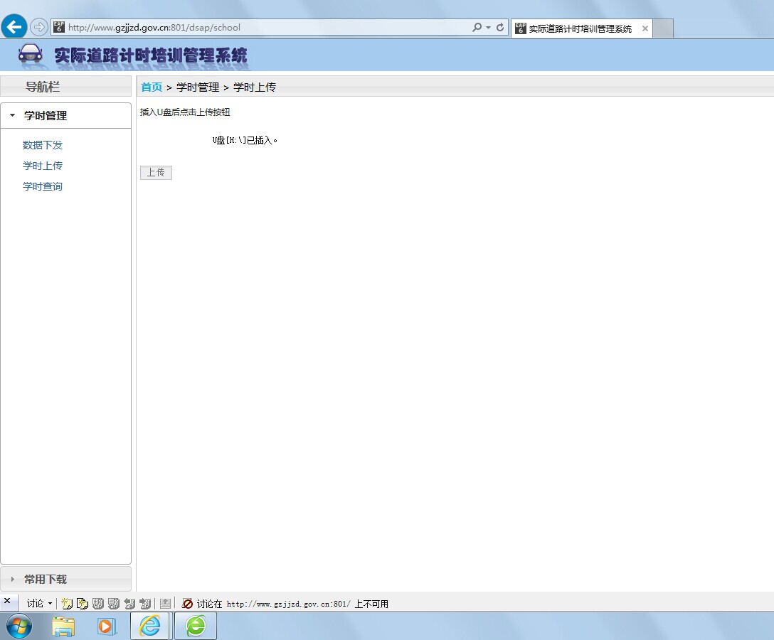The width and height of the screenshot is (774, 640).
Task: Click the search magnifier in address bar
Action: click(x=477, y=28)
